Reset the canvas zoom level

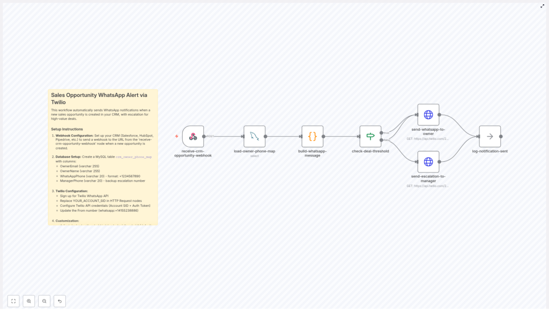60,301
